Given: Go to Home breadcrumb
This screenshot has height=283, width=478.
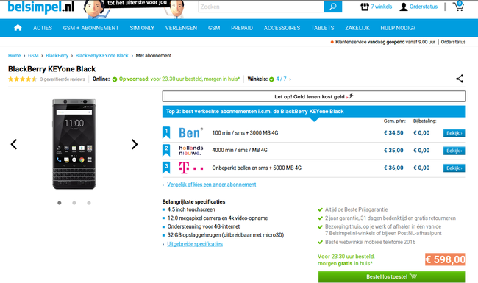Looking at the screenshot, I should tap(14, 55).
